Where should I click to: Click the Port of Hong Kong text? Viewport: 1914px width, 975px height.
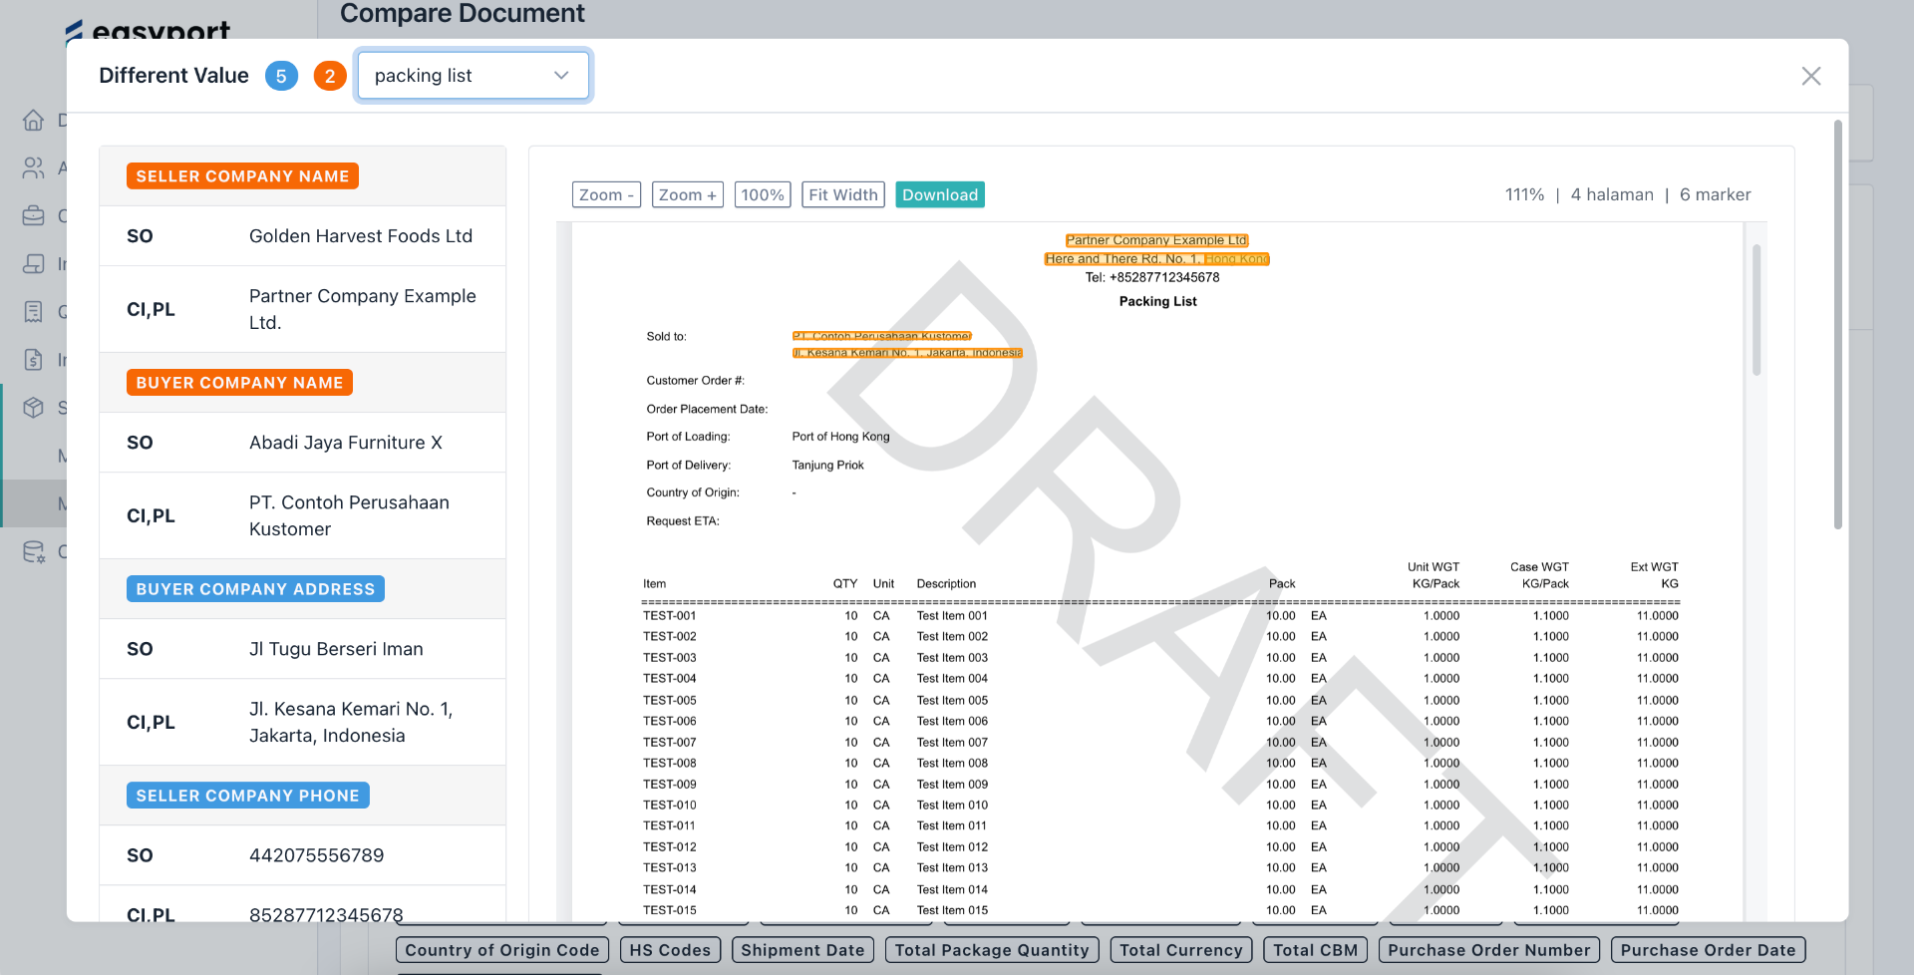click(x=840, y=437)
